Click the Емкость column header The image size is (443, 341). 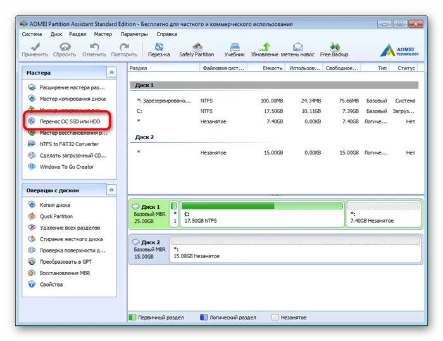pyautogui.click(x=266, y=68)
